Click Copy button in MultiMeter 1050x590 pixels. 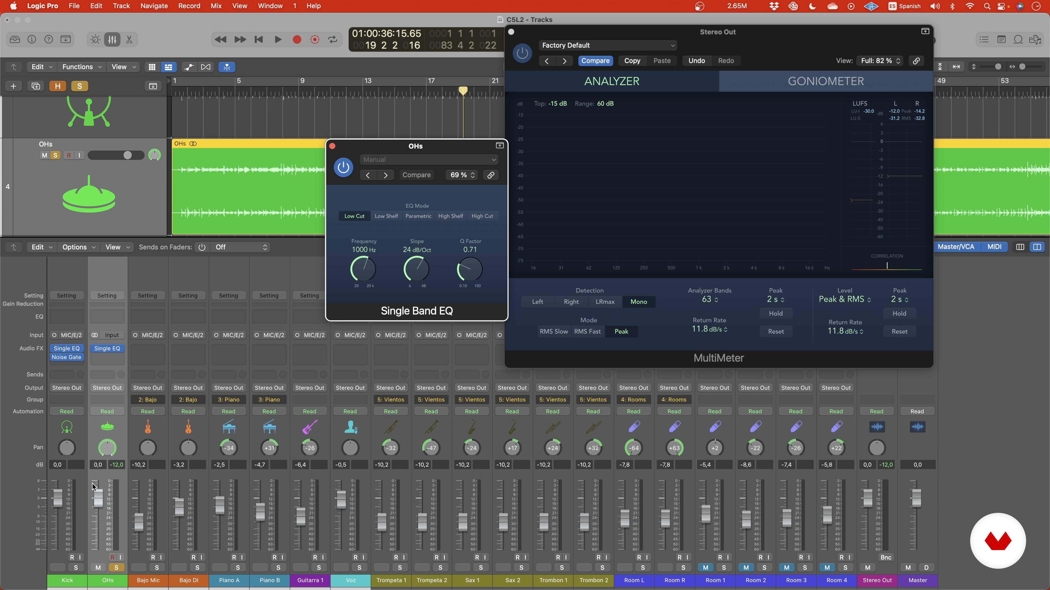point(632,61)
